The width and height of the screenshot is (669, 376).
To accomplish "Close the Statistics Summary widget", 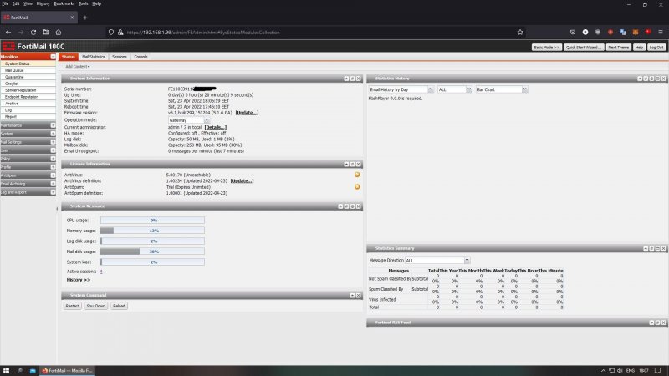I will click(x=663, y=248).
